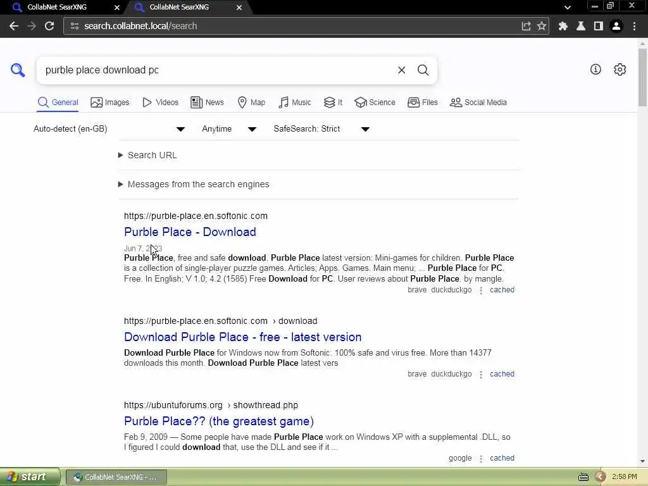Open the SafeSearch: Strict dropdown
Screen dimensions: 648x486
[x=321, y=129]
